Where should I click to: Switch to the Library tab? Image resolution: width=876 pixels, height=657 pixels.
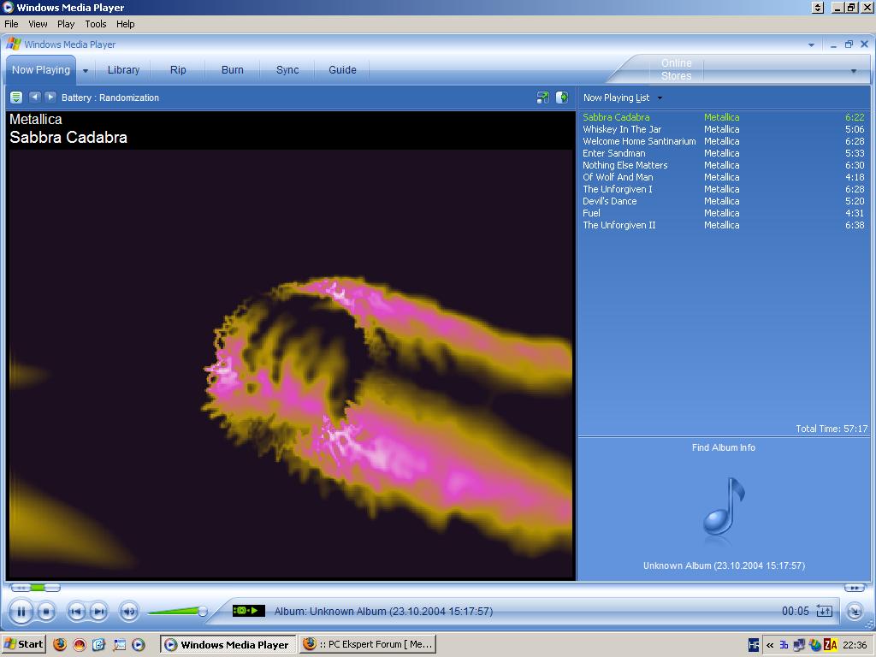123,70
